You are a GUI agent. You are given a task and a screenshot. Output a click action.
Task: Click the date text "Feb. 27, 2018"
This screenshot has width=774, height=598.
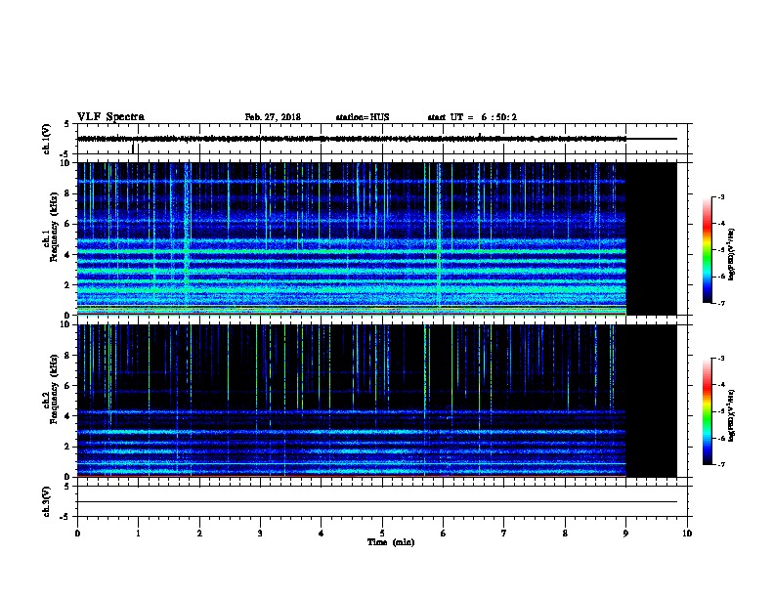[x=273, y=117]
